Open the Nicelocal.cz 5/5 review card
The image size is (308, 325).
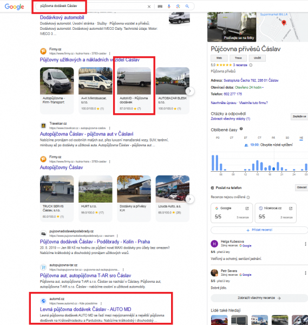pyautogui.click(x=276, y=213)
